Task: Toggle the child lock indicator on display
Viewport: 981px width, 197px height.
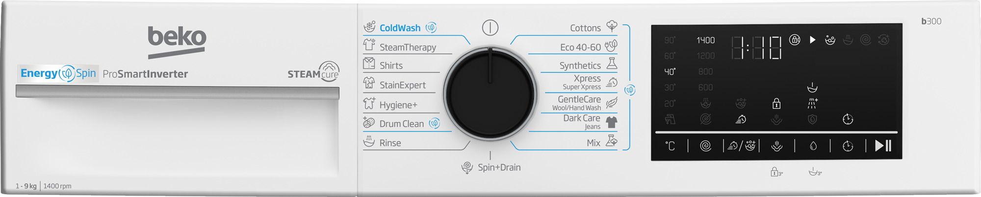Action: [776, 103]
